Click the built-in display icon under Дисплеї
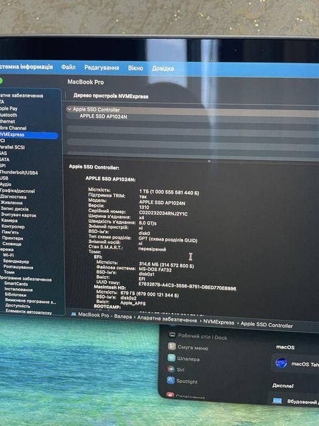Screen dimensions: 319x426 (278, 401)
